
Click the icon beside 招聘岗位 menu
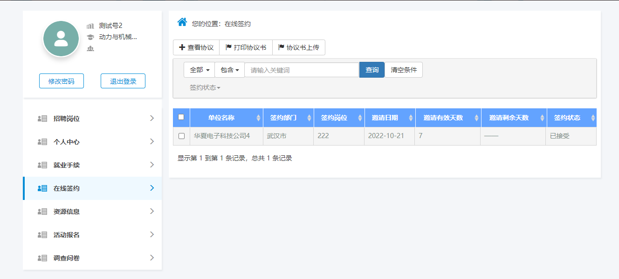pyautogui.click(x=42, y=119)
